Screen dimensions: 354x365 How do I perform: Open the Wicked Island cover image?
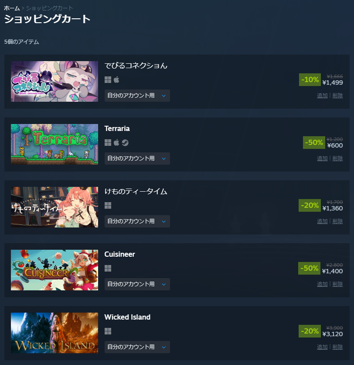click(54, 333)
